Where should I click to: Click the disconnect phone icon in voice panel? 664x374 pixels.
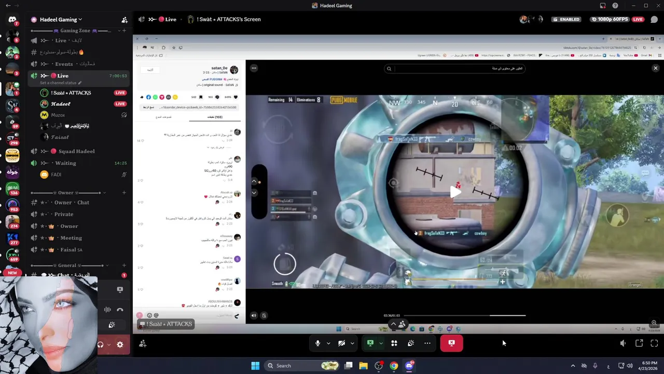[x=120, y=310]
